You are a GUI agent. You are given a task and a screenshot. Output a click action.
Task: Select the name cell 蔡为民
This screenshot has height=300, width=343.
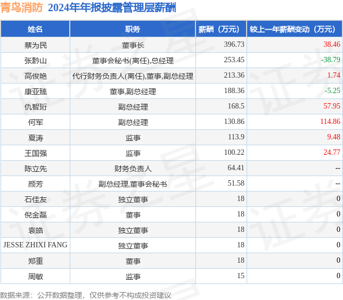pyautogui.click(x=36, y=45)
